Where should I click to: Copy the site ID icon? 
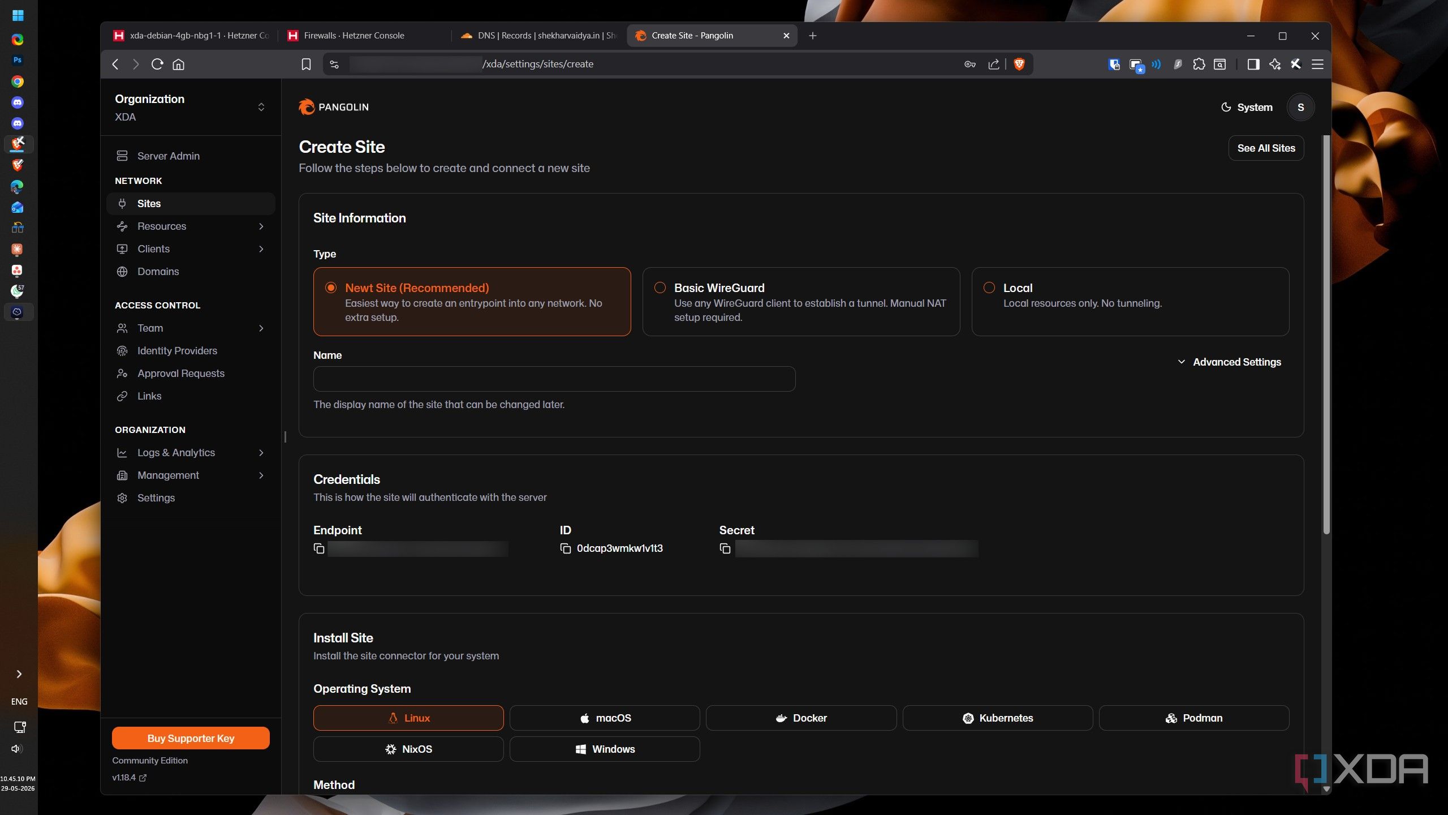[565, 548]
